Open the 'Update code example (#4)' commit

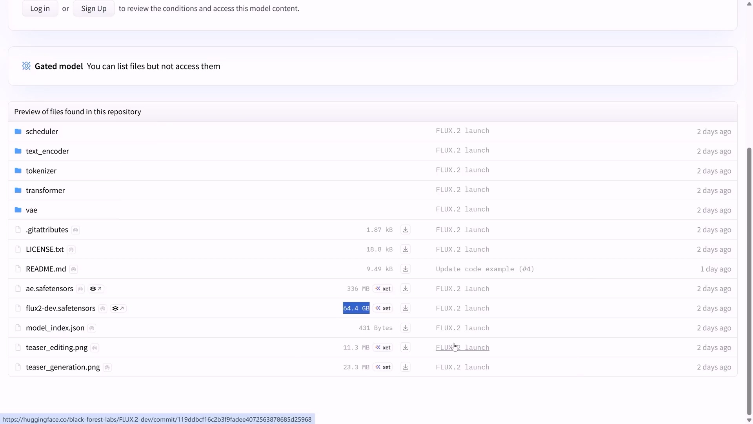[x=485, y=269]
